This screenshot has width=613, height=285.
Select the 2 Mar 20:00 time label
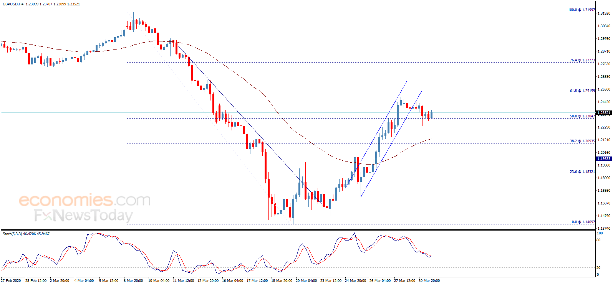[x=60, y=281]
